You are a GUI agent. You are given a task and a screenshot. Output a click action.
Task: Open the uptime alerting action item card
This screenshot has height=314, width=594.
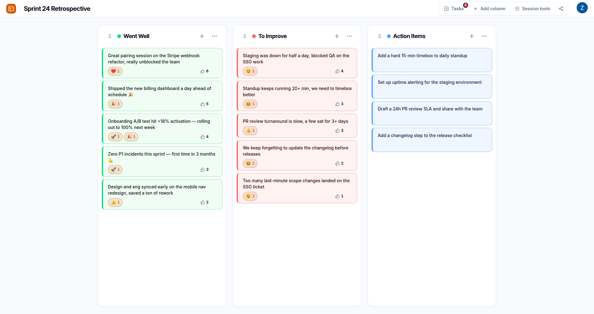pyautogui.click(x=432, y=87)
